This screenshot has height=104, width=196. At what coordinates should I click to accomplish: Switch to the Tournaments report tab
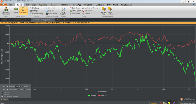click(61, 20)
